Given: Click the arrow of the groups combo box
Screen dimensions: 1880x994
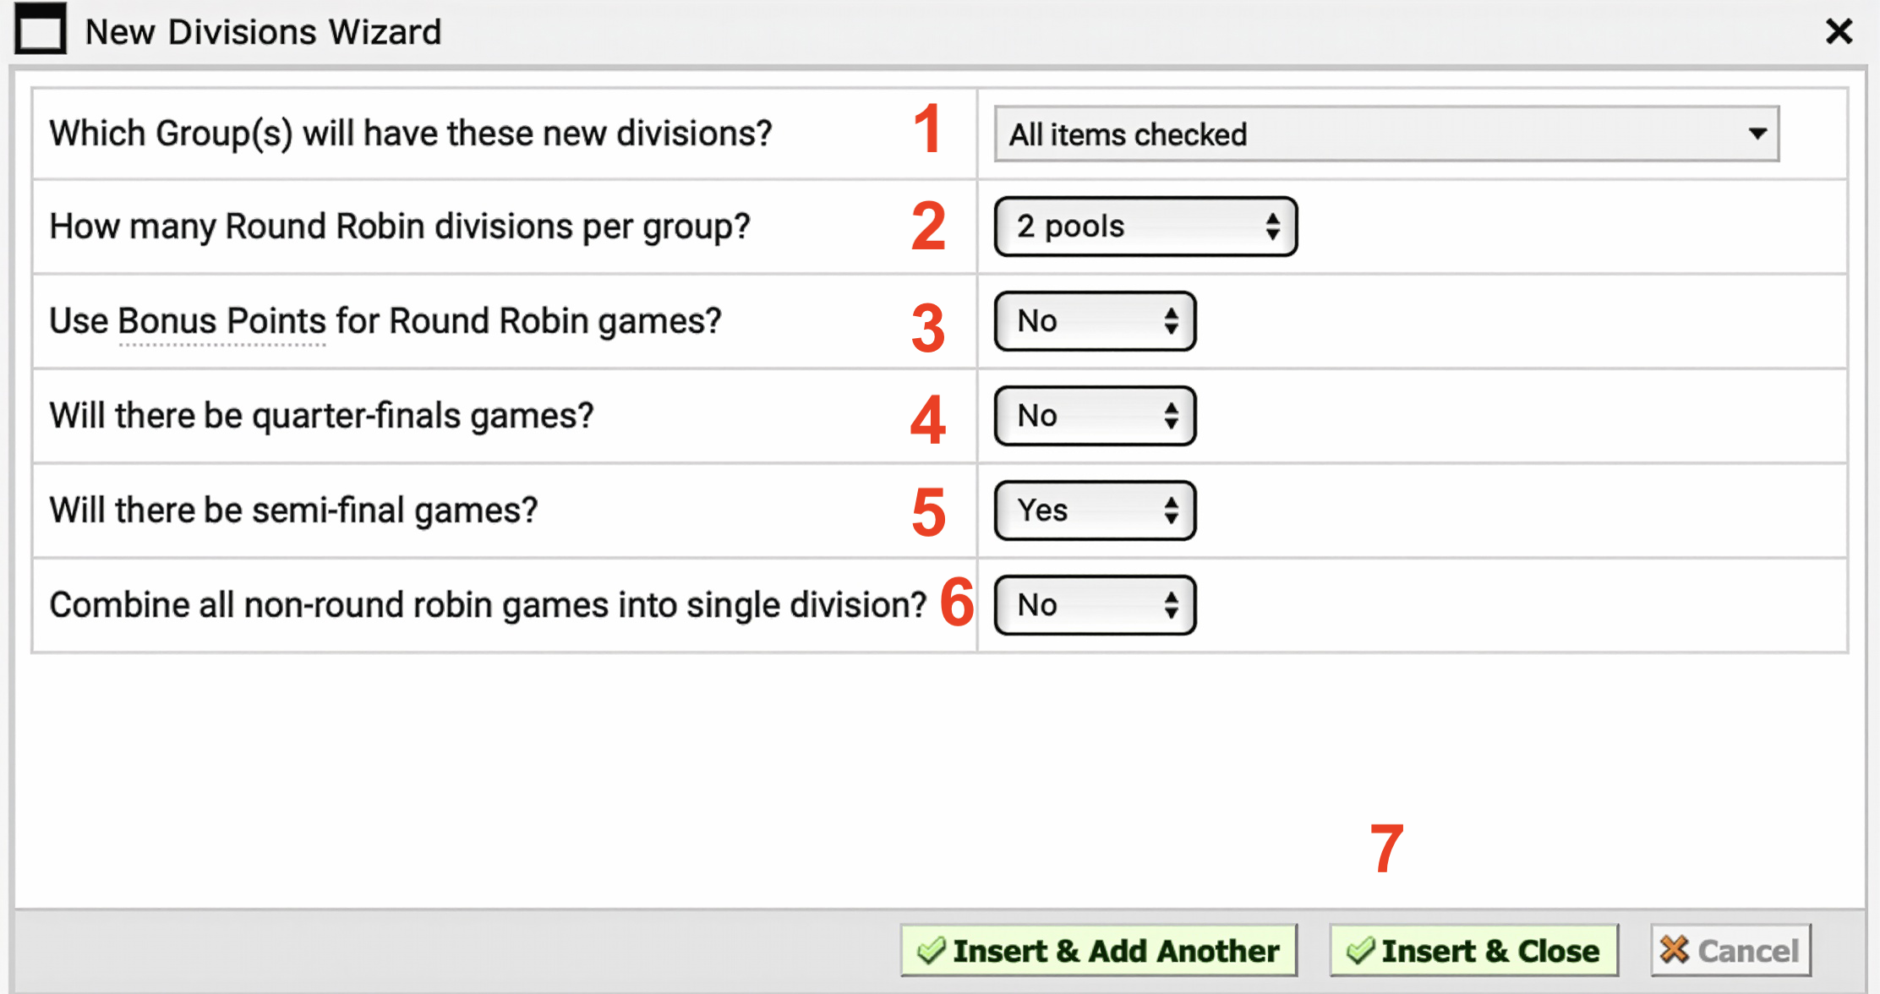Looking at the screenshot, I should (1757, 134).
